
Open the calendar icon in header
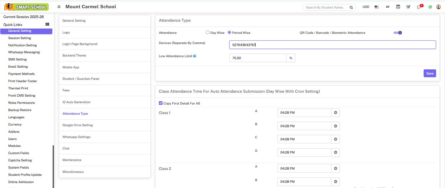pos(398,7)
